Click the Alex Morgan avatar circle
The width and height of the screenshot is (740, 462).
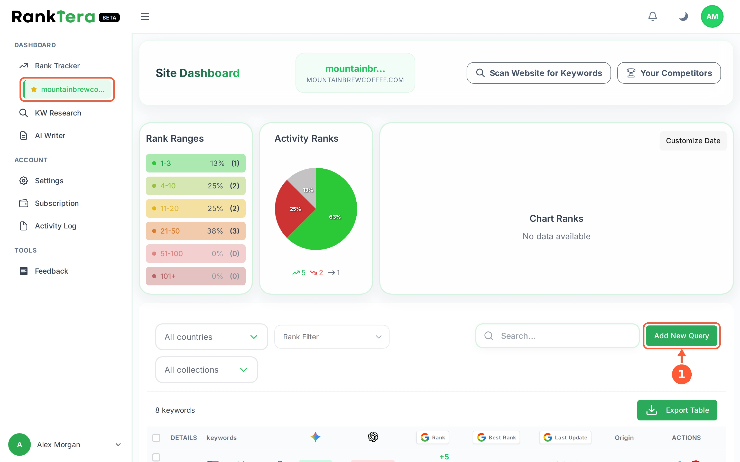click(19, 444)
